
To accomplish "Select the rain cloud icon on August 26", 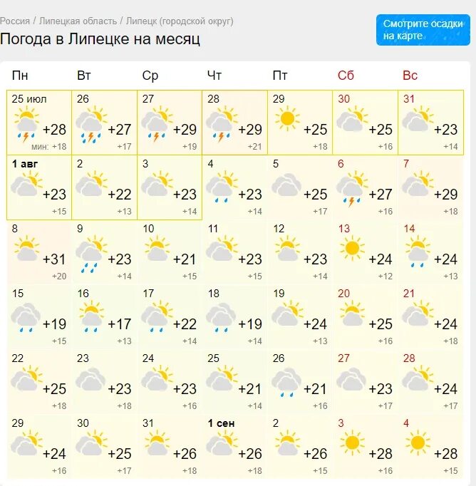I will tap(286, 383).
